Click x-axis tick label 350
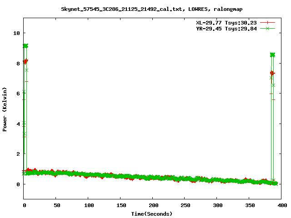The height and width of the screenshot is (218, 291). click(250, 205)
